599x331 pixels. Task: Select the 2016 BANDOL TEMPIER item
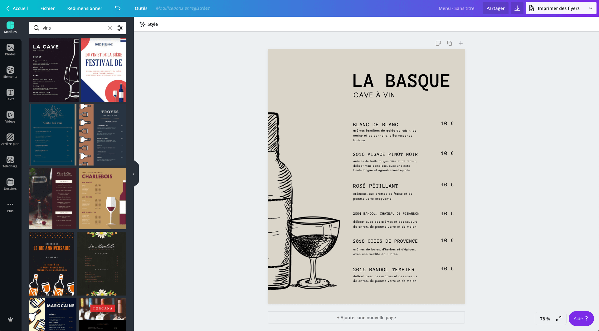(x=384, y=269)
